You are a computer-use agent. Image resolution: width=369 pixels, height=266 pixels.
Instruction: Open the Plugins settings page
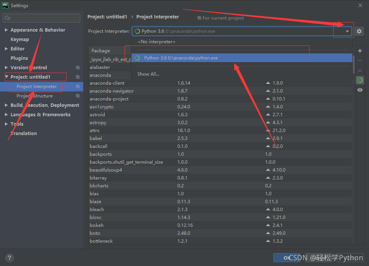point(19,58)
